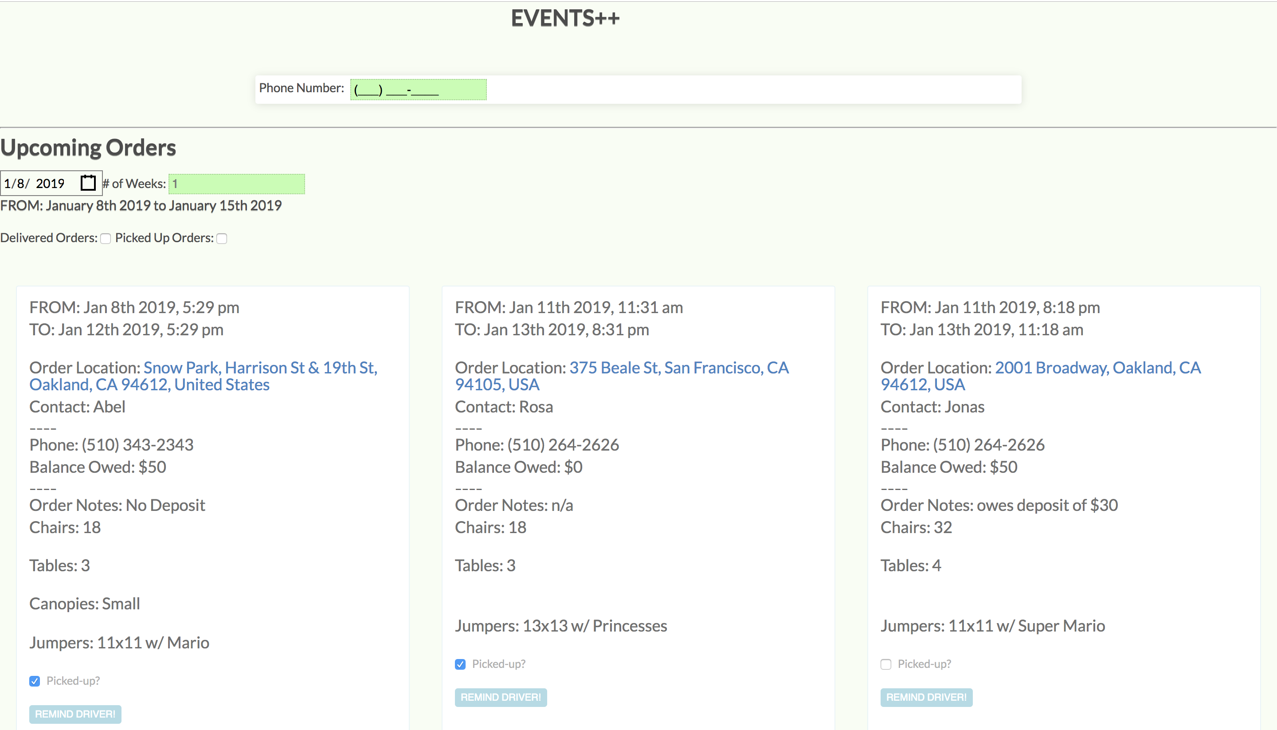1277x730 pixels.
Task: Open the calendar picker icon in date field
Action: coord(88,183)
